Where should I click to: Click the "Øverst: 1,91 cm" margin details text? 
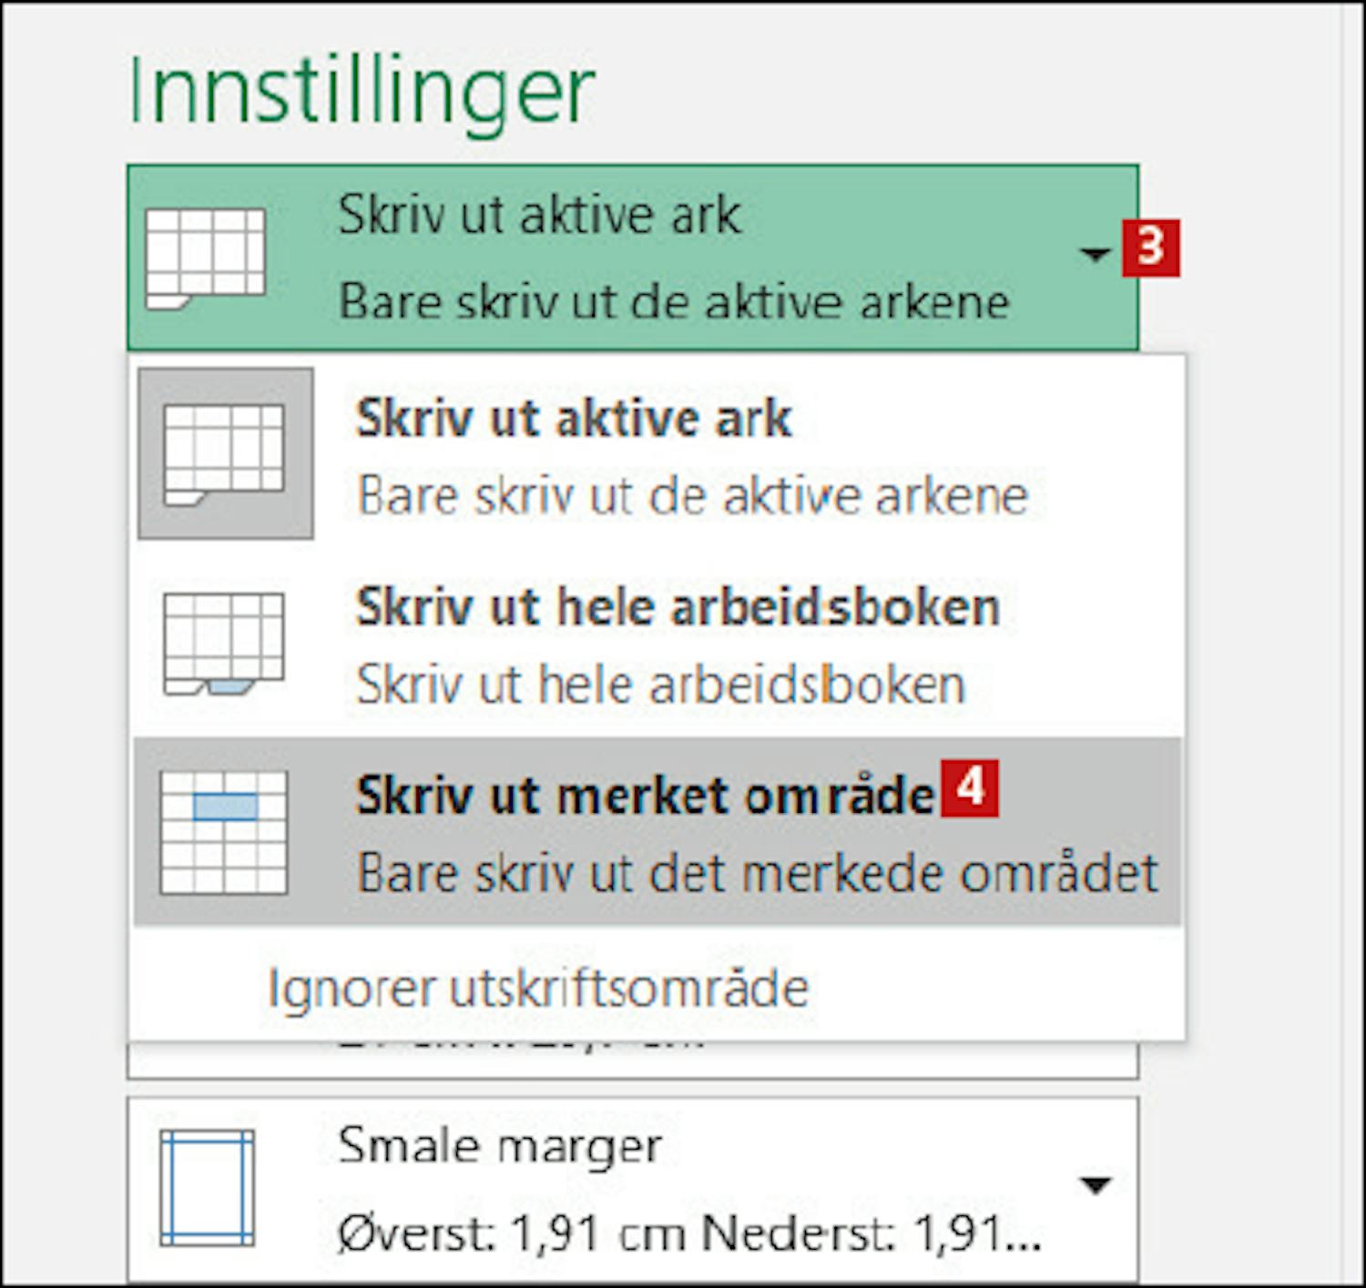coord(688,1235)
